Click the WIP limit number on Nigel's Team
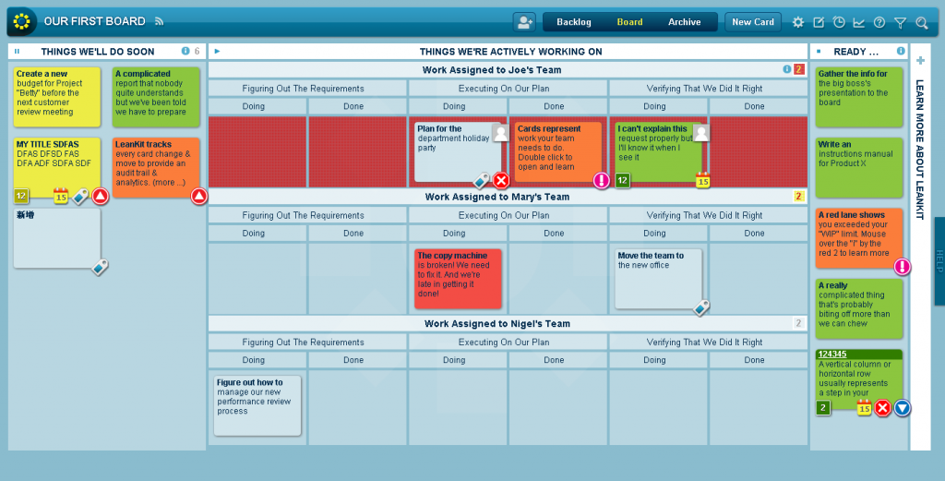The height and width of the screenshot is (481, 945). click(798, 323)
